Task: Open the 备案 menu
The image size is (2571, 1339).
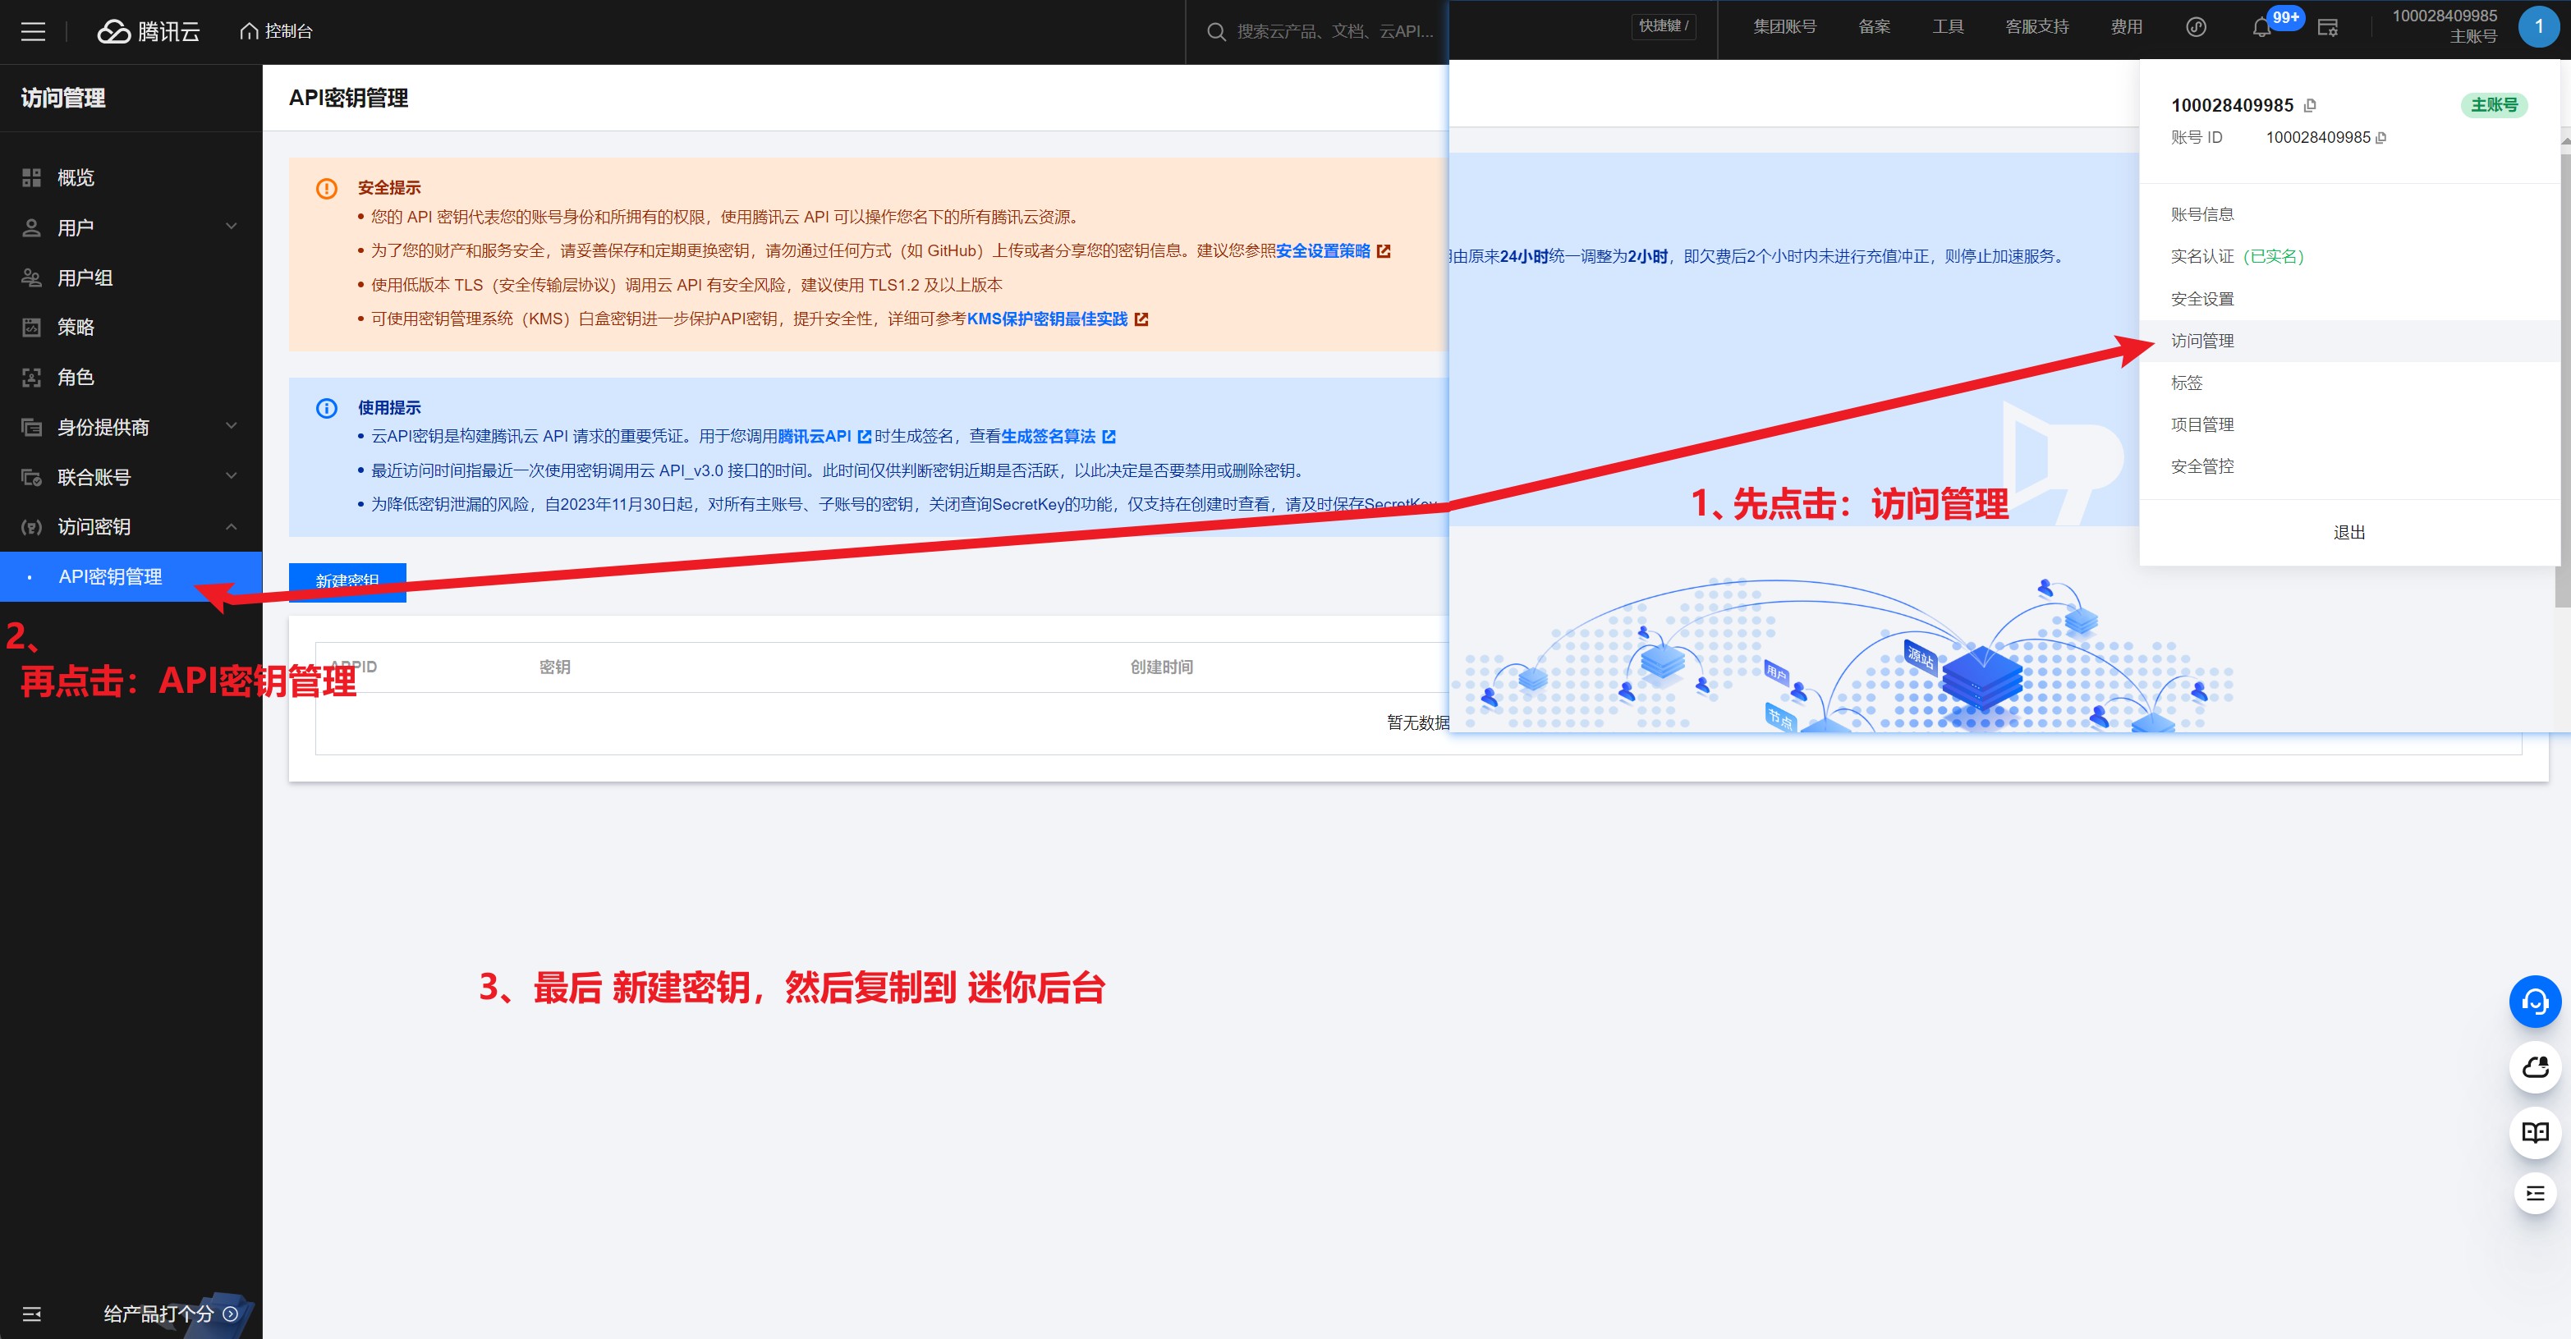Action: 1873,27
